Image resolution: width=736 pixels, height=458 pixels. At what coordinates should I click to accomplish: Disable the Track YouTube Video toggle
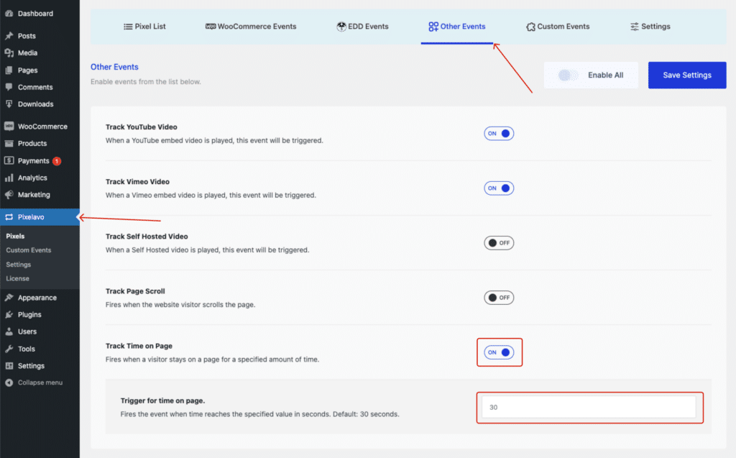[499, 134]
